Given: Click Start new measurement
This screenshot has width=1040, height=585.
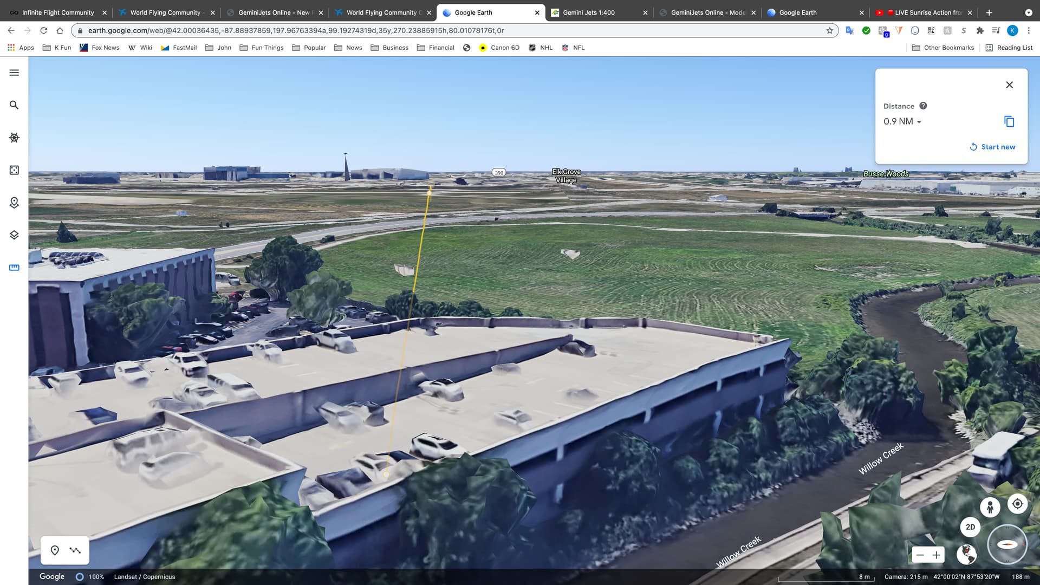Looking at the screenshot, I should click(x=992, y=147).
